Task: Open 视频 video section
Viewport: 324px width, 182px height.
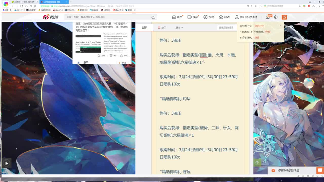Action: 193,17
